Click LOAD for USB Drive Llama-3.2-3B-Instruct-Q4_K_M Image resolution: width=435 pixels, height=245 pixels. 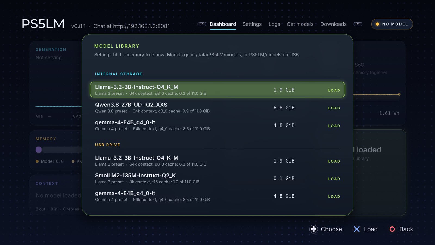click(x=334, y=161)
